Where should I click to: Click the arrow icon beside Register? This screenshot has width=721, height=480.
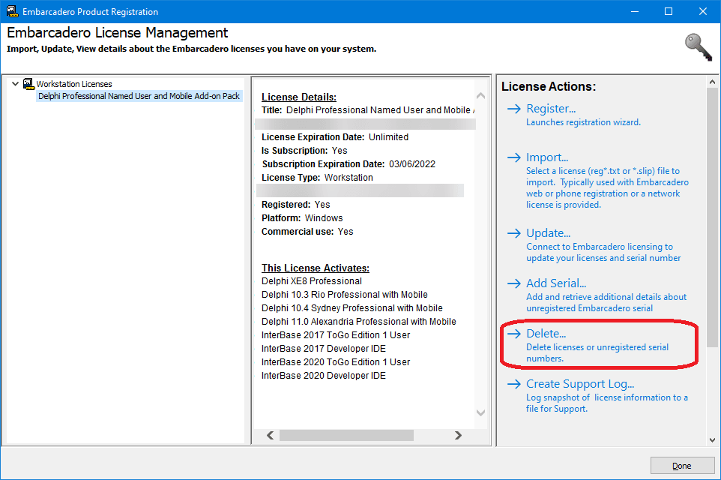coord(513,109)
